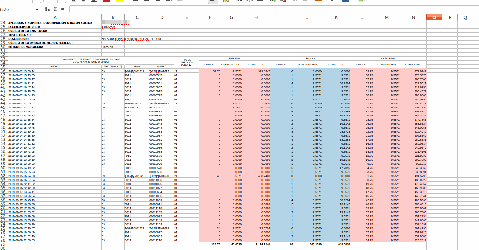Click the 'TIPO (TABLA 10)' header cell
Screen dimensions: 479x250
pyautogui.click(x=113, y=66)
